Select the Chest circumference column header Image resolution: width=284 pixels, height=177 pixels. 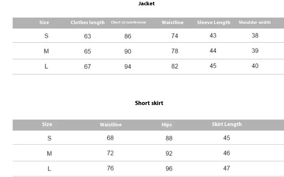128,22
